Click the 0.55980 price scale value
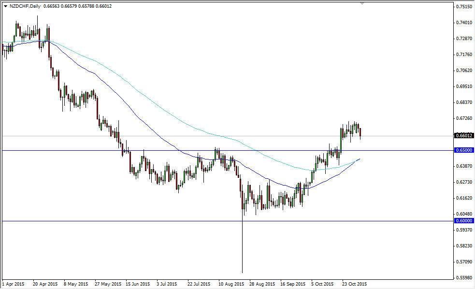Screen dimensions: 475x289 tap(464, 278)
